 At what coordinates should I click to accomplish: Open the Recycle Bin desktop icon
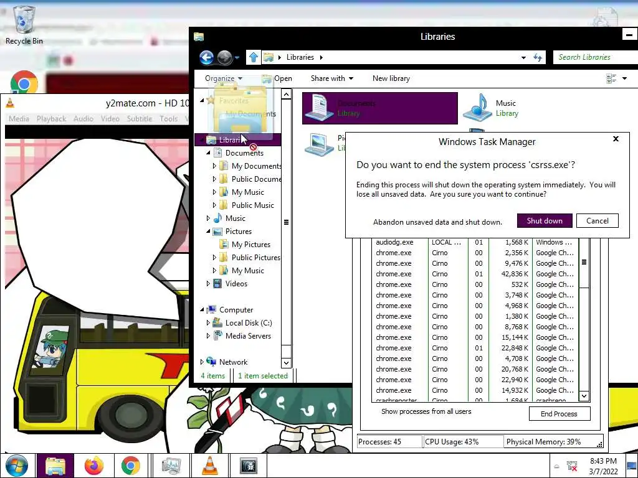tap(24, 24)
